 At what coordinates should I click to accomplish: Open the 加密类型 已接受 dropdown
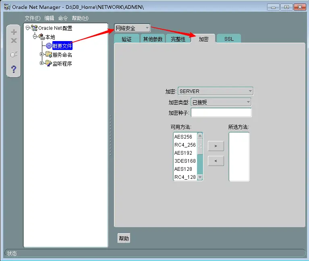click(x=221, y=102)
